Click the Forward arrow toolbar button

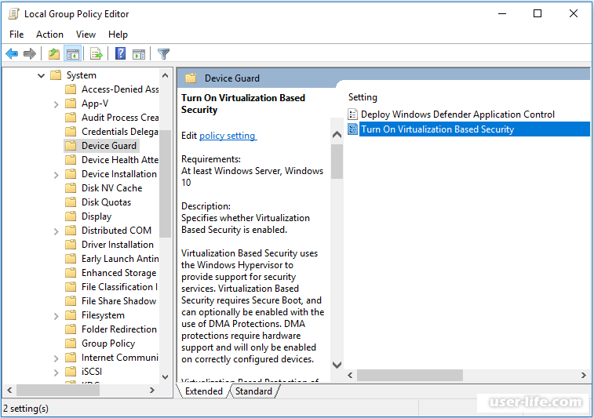(30, 54)
